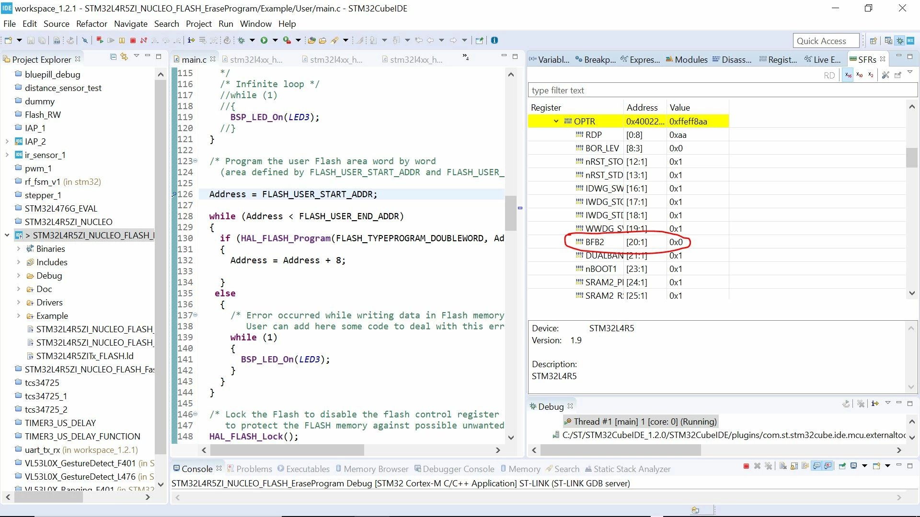The height and width of the screenshot is (517, 920).
Task: Click the type filter text field
Action: click(x=723, y=90)
